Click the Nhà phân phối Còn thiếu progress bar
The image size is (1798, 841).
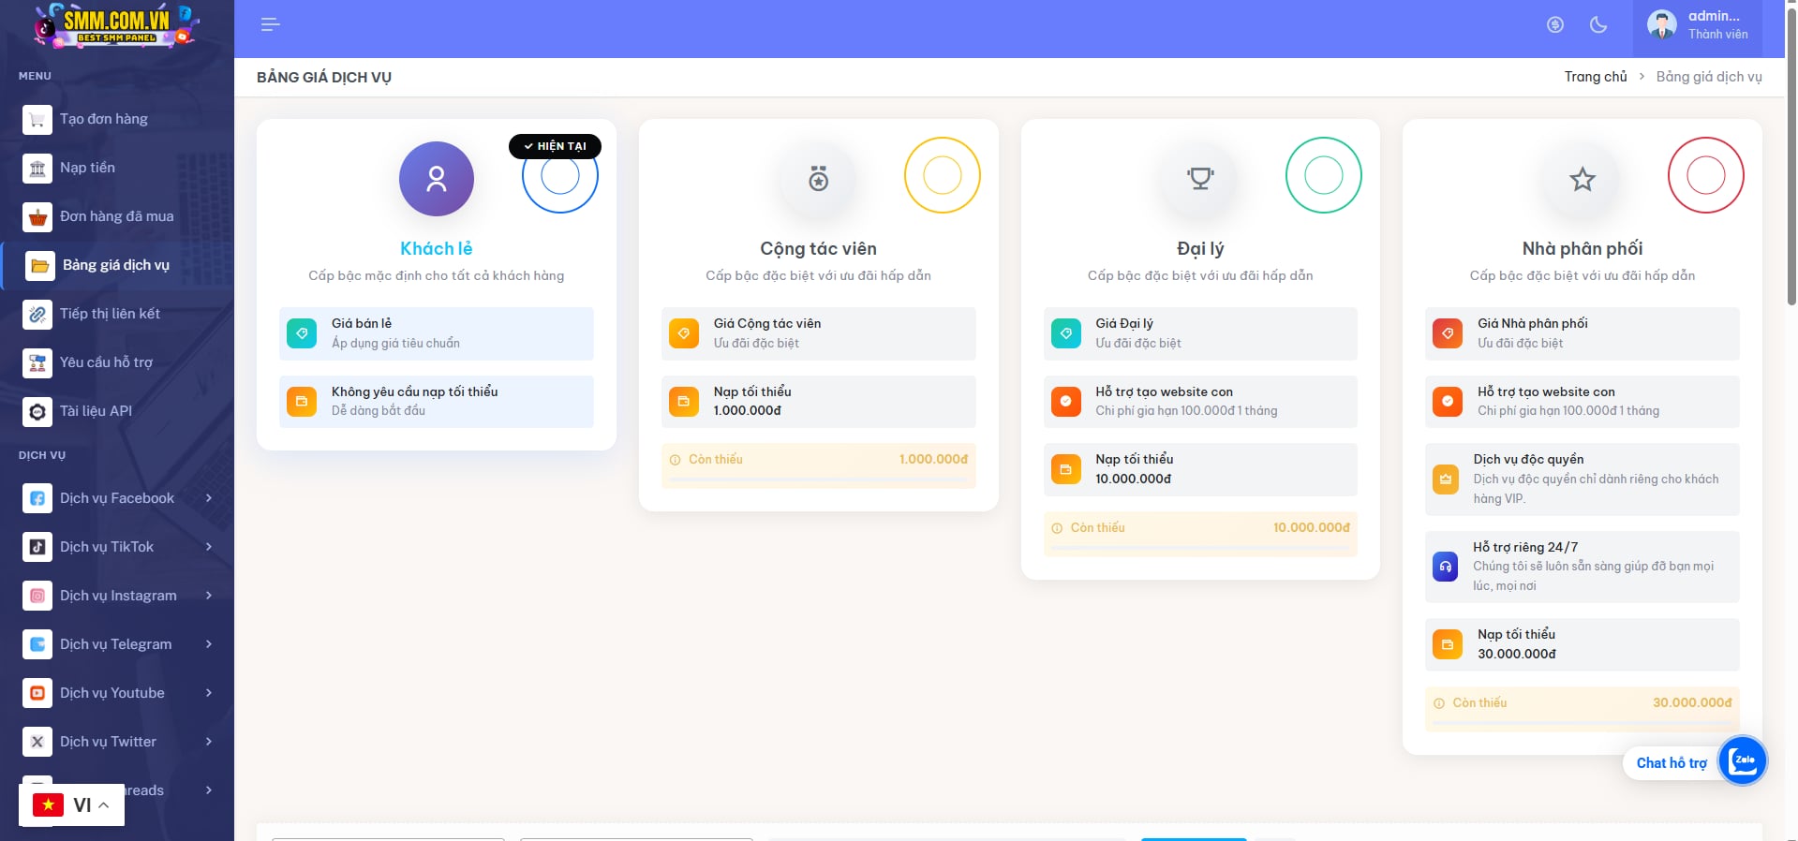click(x=1582, y=721)
